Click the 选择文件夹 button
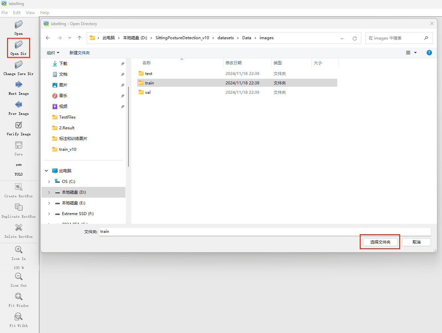Screen dimensions: 442x333 380,242
